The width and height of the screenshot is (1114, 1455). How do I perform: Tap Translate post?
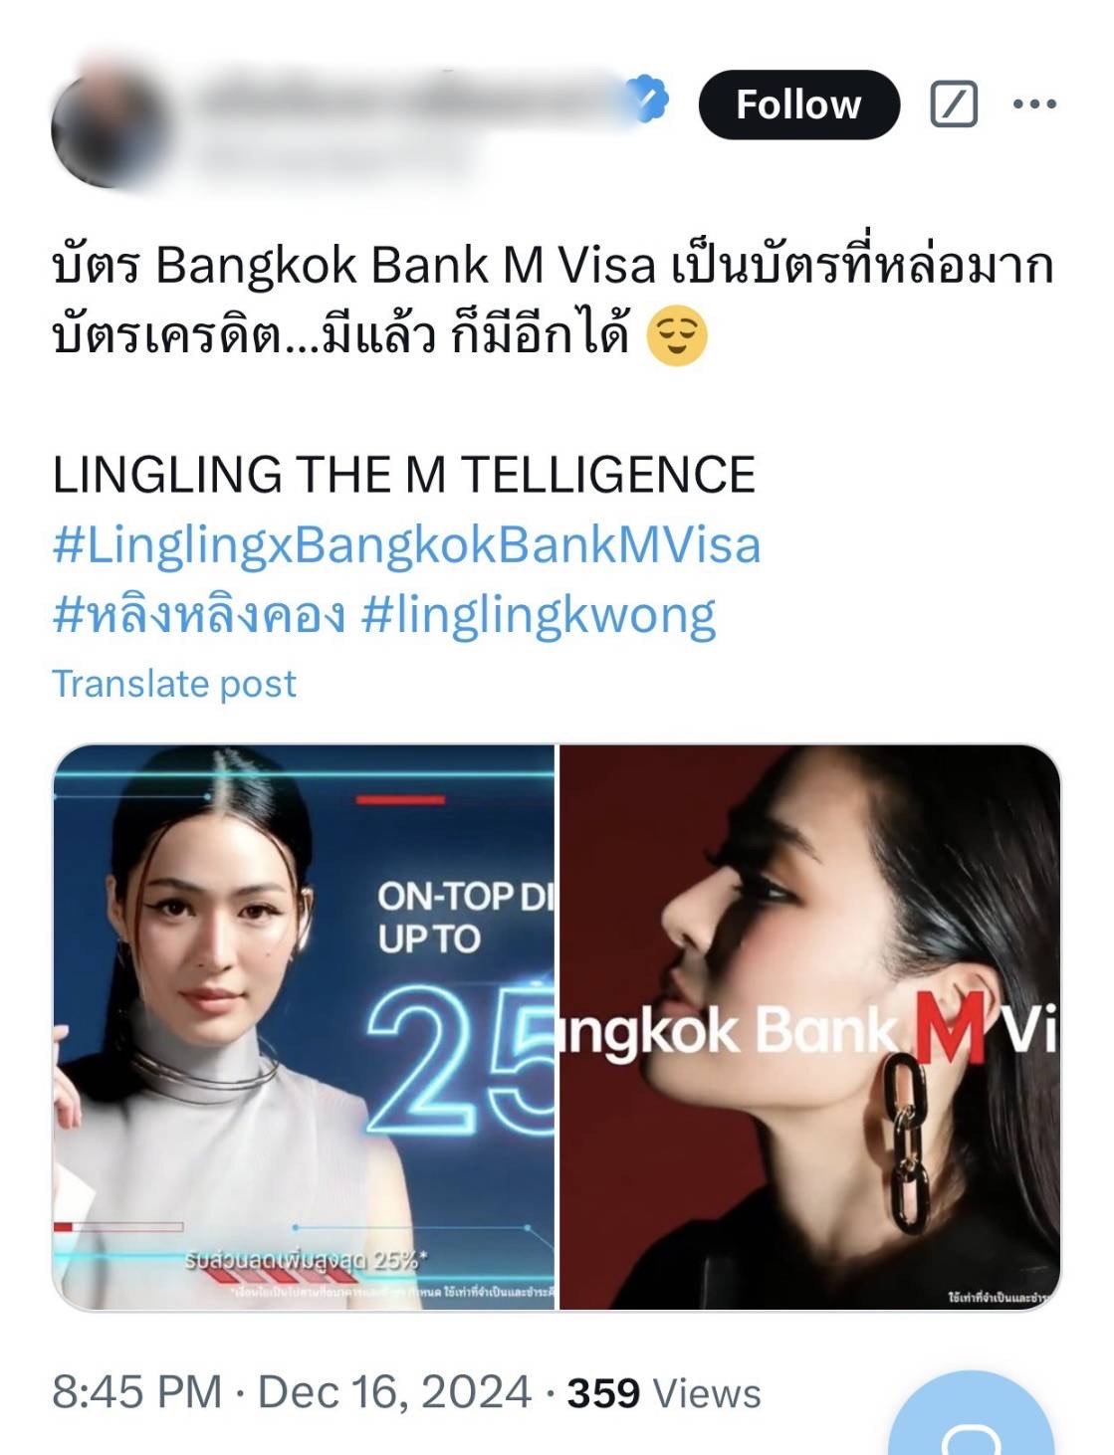pos(174,684)
